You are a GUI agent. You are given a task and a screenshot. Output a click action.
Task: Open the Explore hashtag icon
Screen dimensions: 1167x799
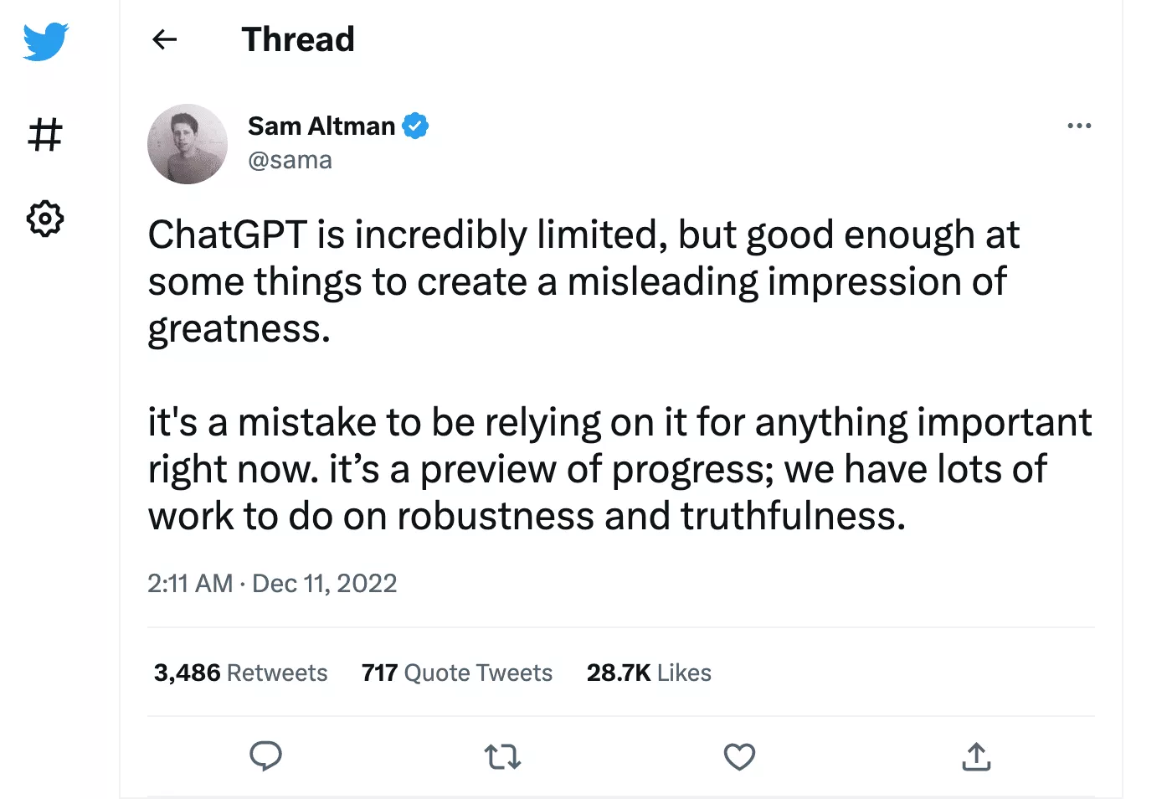[x=45, y=134]
